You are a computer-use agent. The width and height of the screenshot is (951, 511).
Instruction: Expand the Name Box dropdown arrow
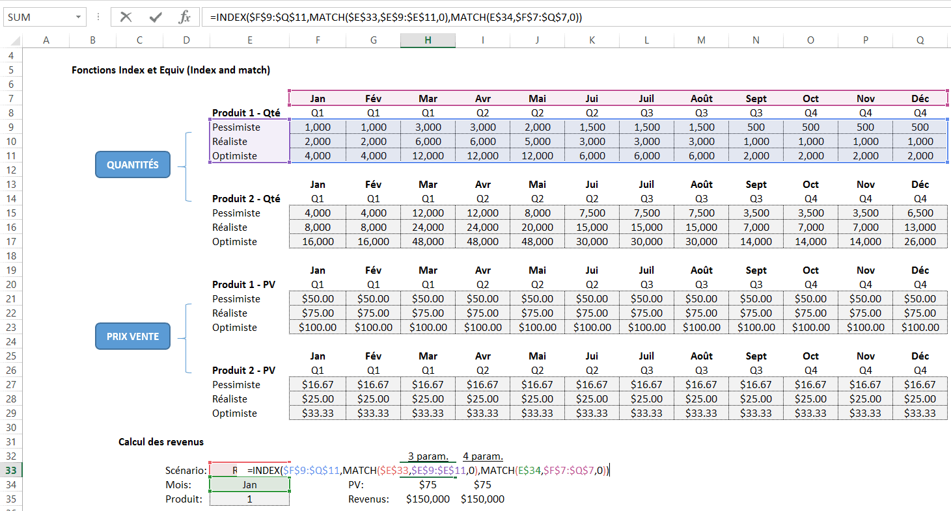78,18
